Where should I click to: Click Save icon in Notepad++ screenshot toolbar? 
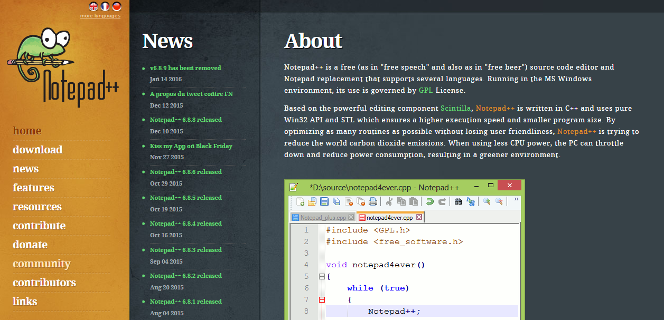324,201
